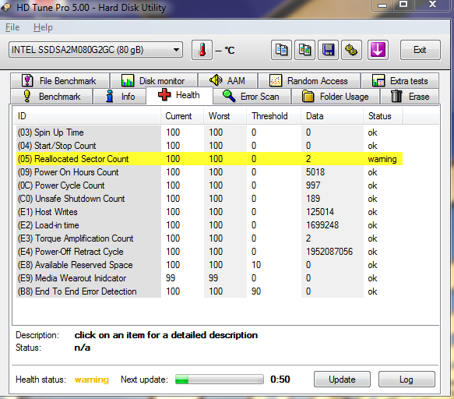
Task: Click the data value 1699248
Action: [x=322, y=225]
